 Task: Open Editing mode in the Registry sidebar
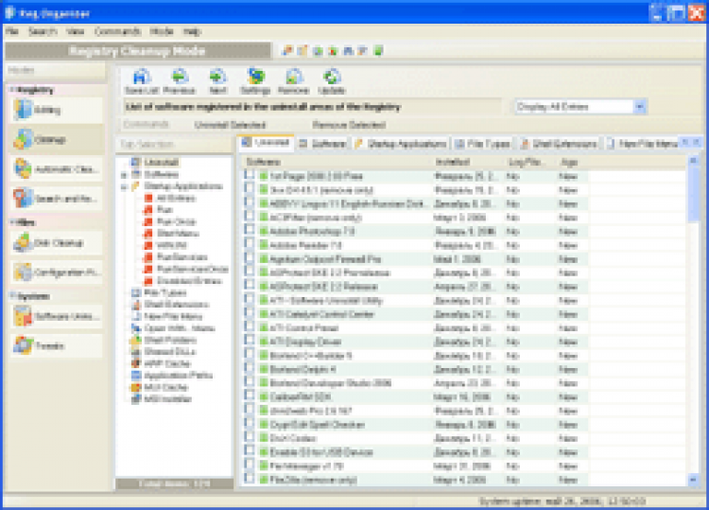56,110
